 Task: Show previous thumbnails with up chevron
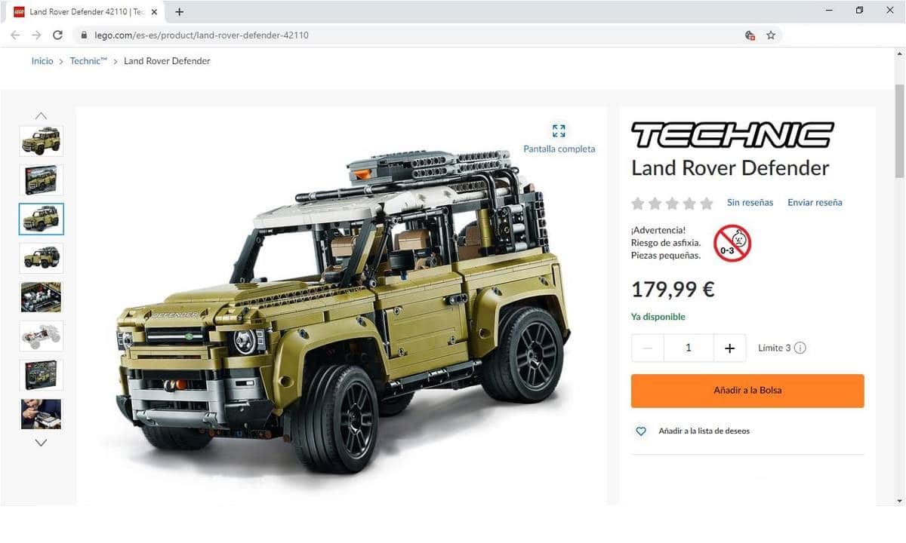[x=41, y=115]
